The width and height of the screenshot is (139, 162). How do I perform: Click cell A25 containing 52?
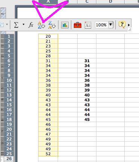coord(48,154)
